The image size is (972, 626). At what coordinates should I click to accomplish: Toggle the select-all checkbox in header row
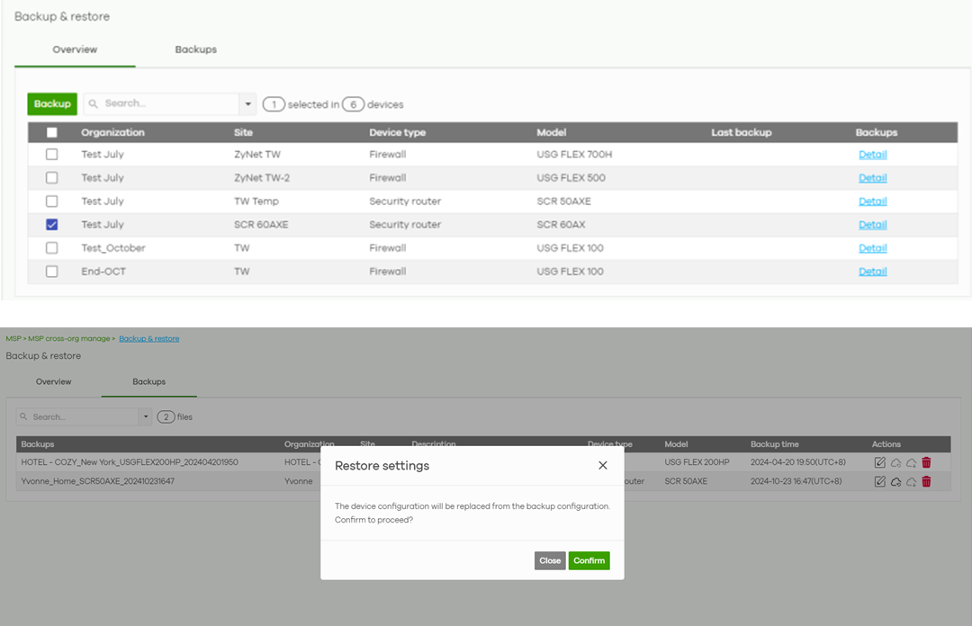(x=52, y=132)
